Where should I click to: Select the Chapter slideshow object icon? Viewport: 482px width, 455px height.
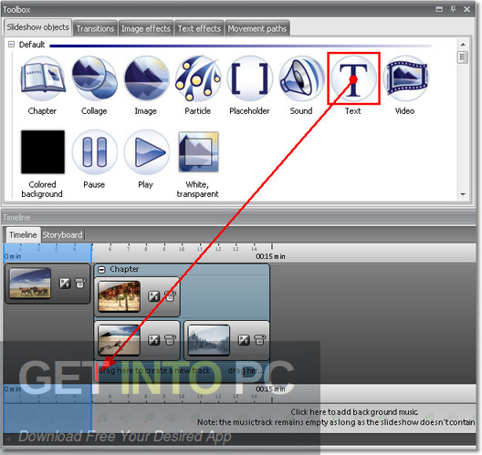pyautogui.click(x=43, y=78)
